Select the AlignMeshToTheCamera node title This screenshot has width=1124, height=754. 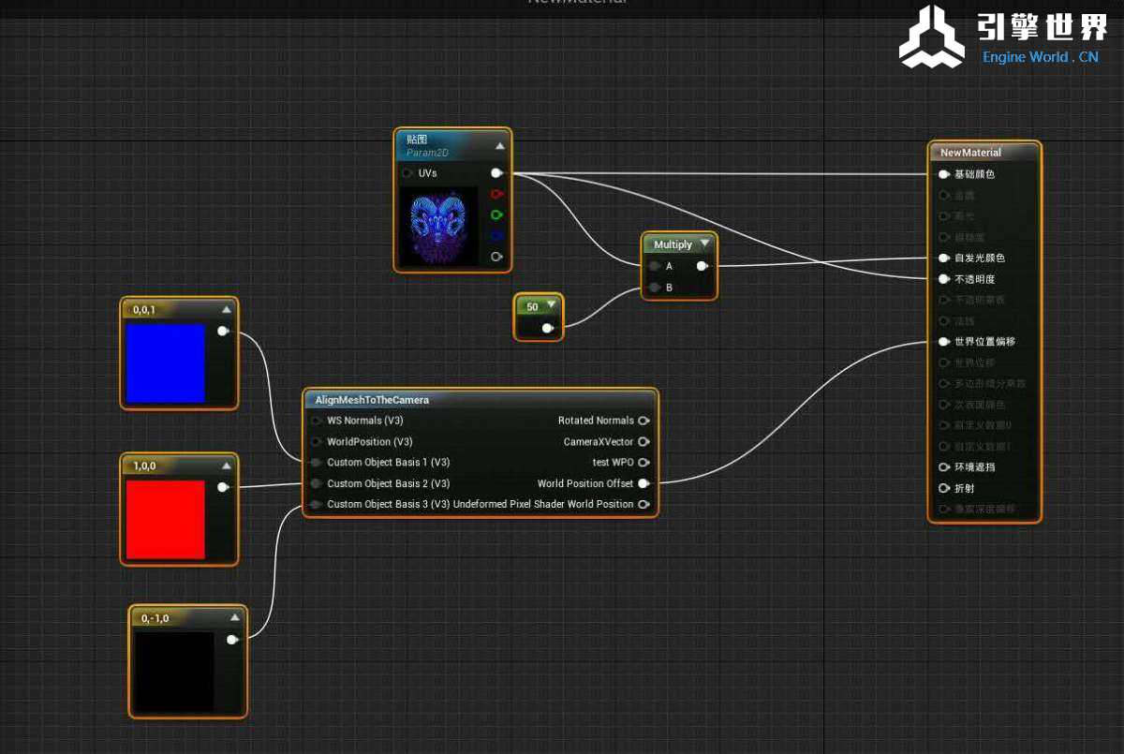pos(372,400)
